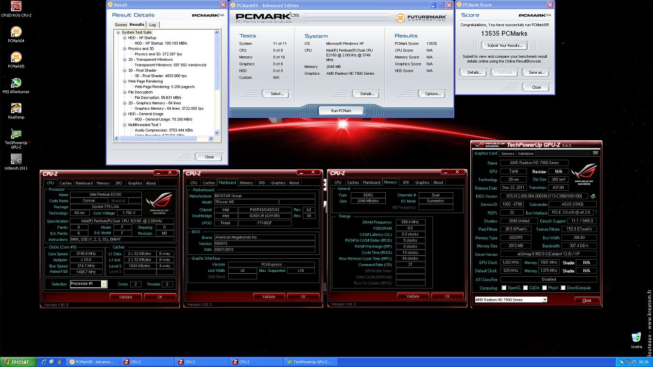Image resolution: width=653 pixels, height=367 pixels.
Task: Open the PCMark05 desktop shortcut
Action: (16, 60)
